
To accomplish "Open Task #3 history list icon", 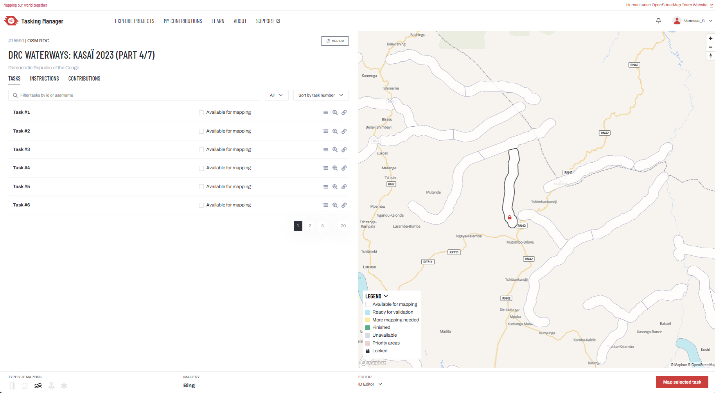I will click(x=325, y=150).
